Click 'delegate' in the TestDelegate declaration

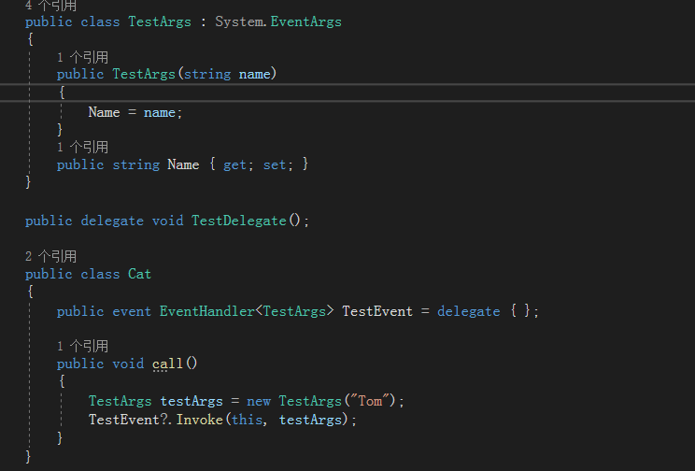[x=112, y=221]
